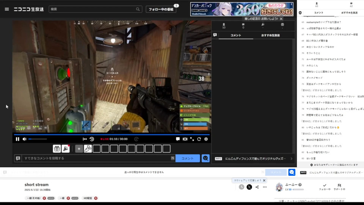The width and height of the screenshot is (364, 205).
Task: Click the 'short stream' title
Action: pos(36,184)
